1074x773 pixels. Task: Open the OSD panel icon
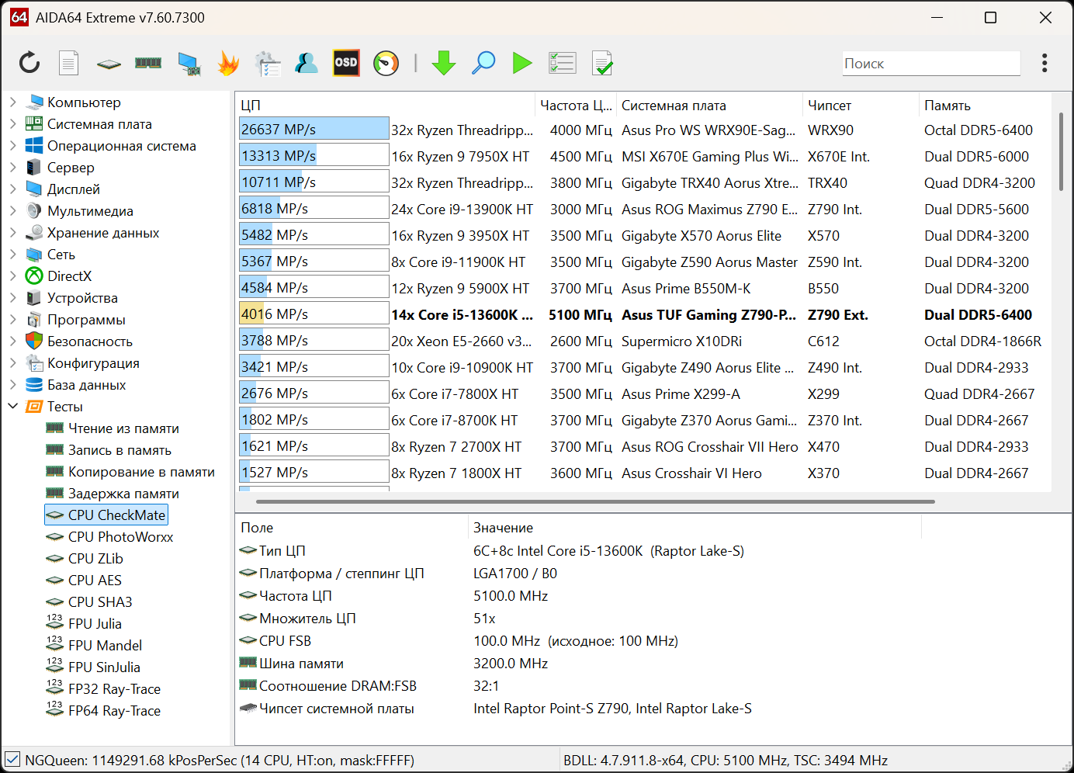[346, 63]
